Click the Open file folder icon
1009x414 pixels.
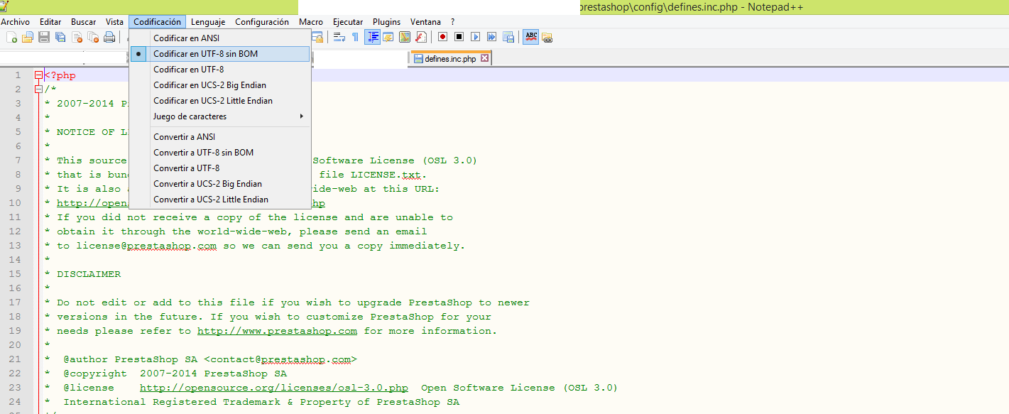click(28, 37)
